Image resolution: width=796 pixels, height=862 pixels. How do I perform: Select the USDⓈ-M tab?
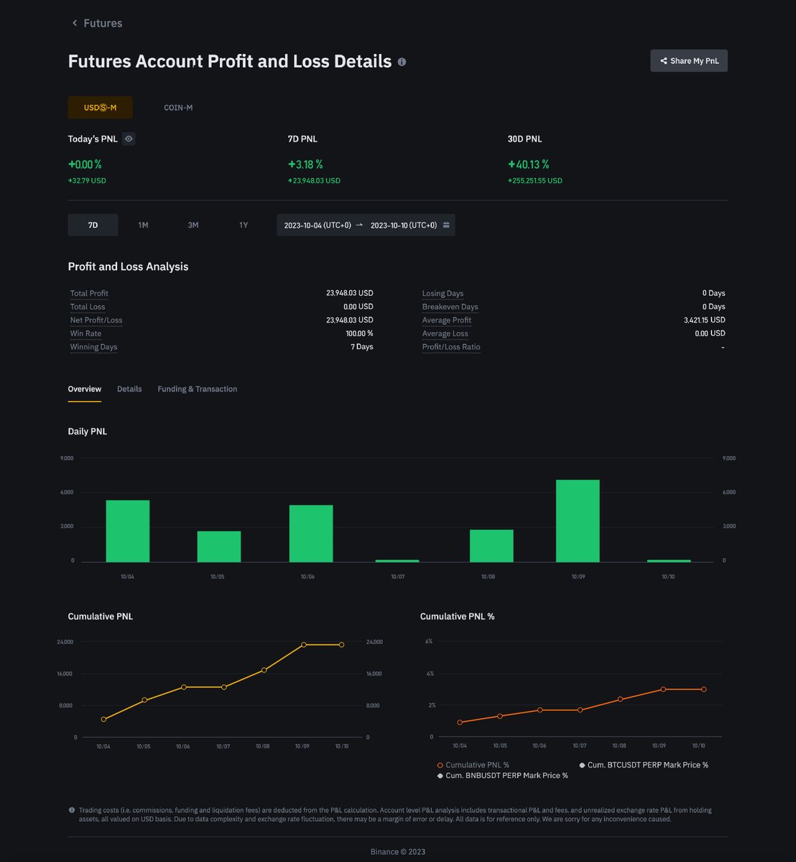point(100,108)
